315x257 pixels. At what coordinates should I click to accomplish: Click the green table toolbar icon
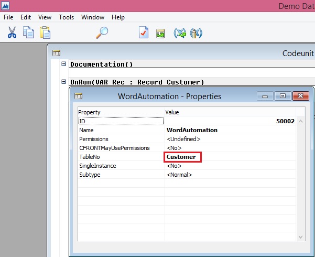coord(160,33)
